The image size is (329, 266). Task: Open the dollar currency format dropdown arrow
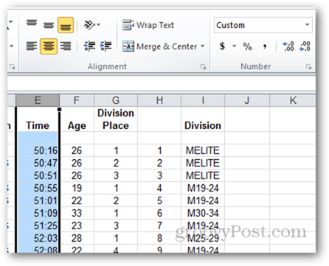(x=235, y=46)
